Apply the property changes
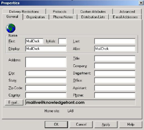The image size is (144, 130). (x=106, y=124)
